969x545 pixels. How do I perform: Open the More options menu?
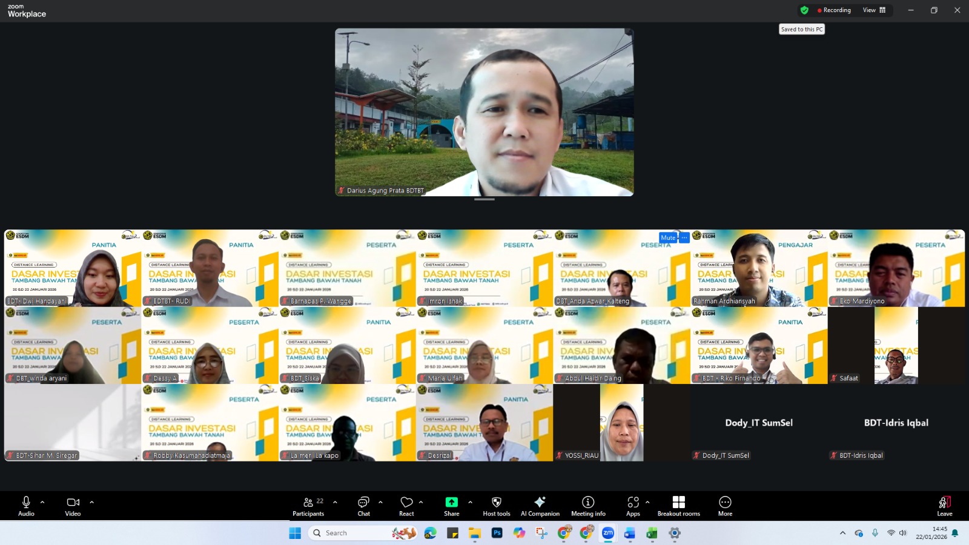coord(725,506)
